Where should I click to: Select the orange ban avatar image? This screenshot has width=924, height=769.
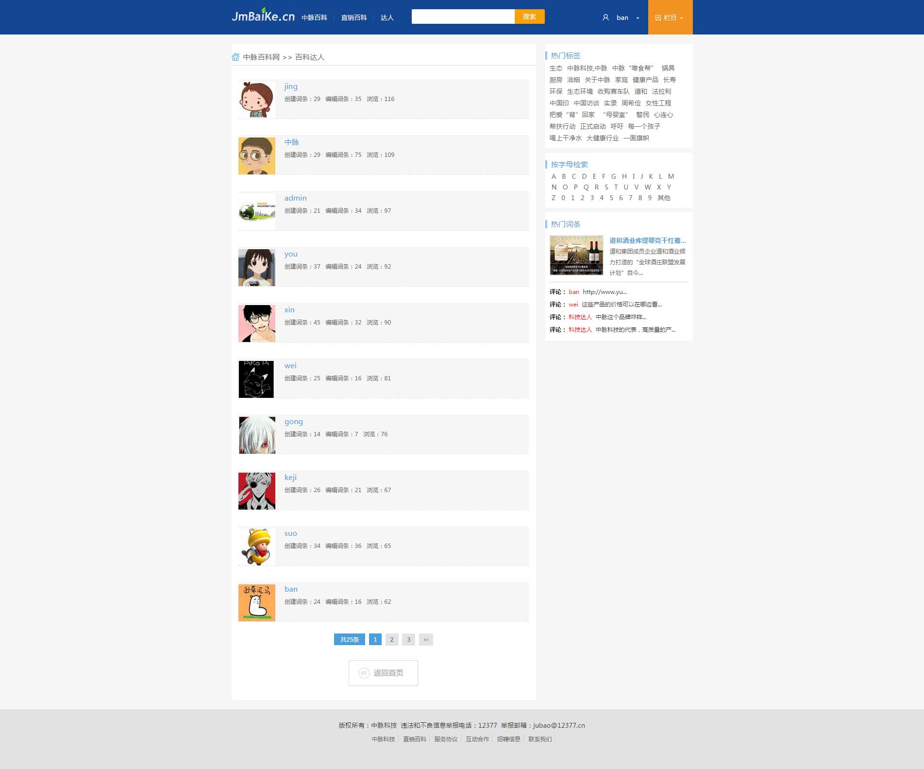[256, 602]
